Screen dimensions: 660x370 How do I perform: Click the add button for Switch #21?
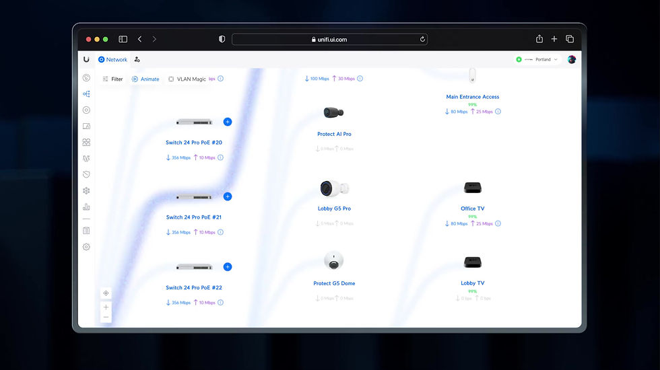tap(228, 196)
